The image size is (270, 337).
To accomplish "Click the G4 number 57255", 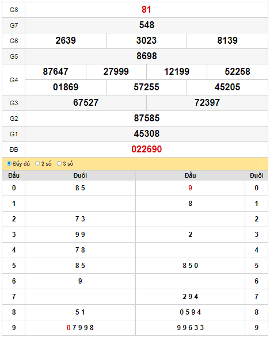I will tap(146, 87).
